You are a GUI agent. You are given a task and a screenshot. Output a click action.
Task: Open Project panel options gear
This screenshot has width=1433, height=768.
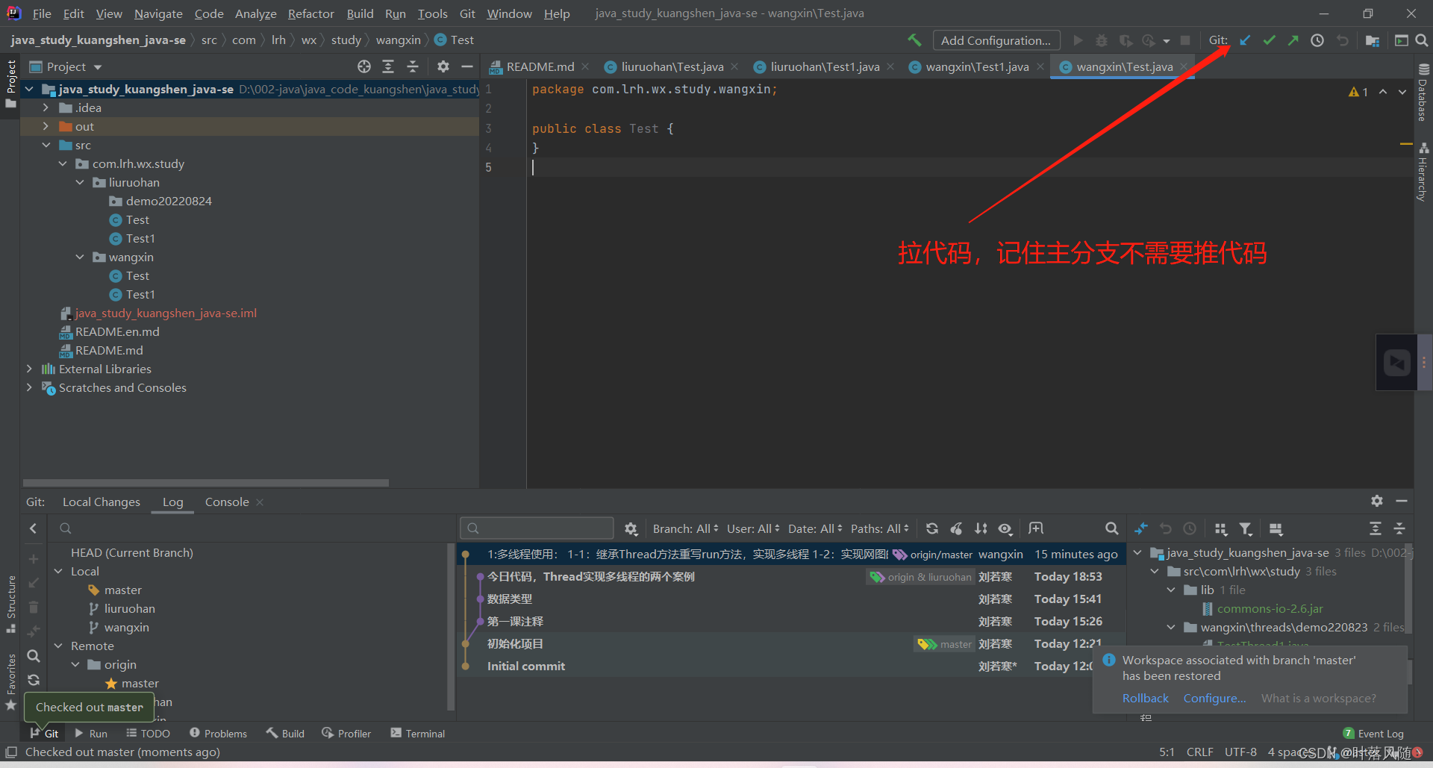[x=443, y=66]
